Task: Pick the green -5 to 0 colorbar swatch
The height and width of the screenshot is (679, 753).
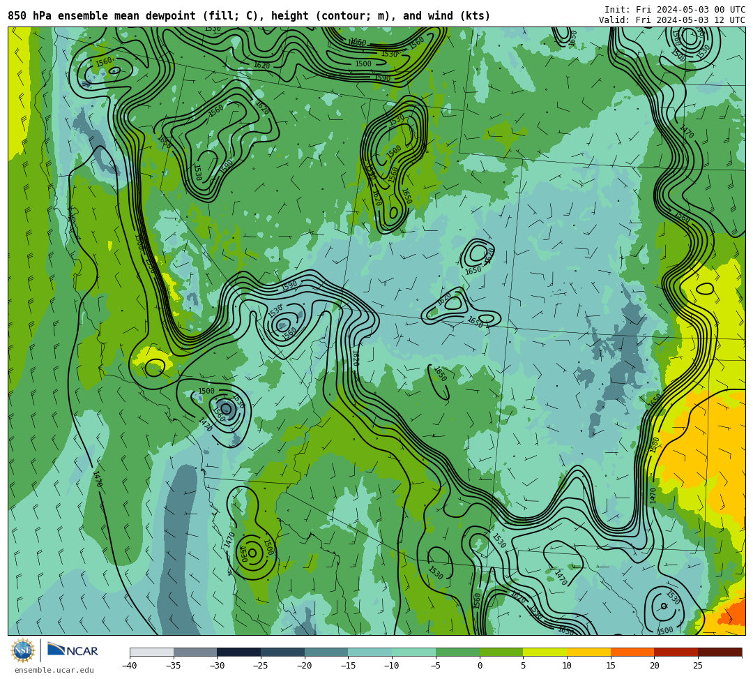Action: (457, 652)
